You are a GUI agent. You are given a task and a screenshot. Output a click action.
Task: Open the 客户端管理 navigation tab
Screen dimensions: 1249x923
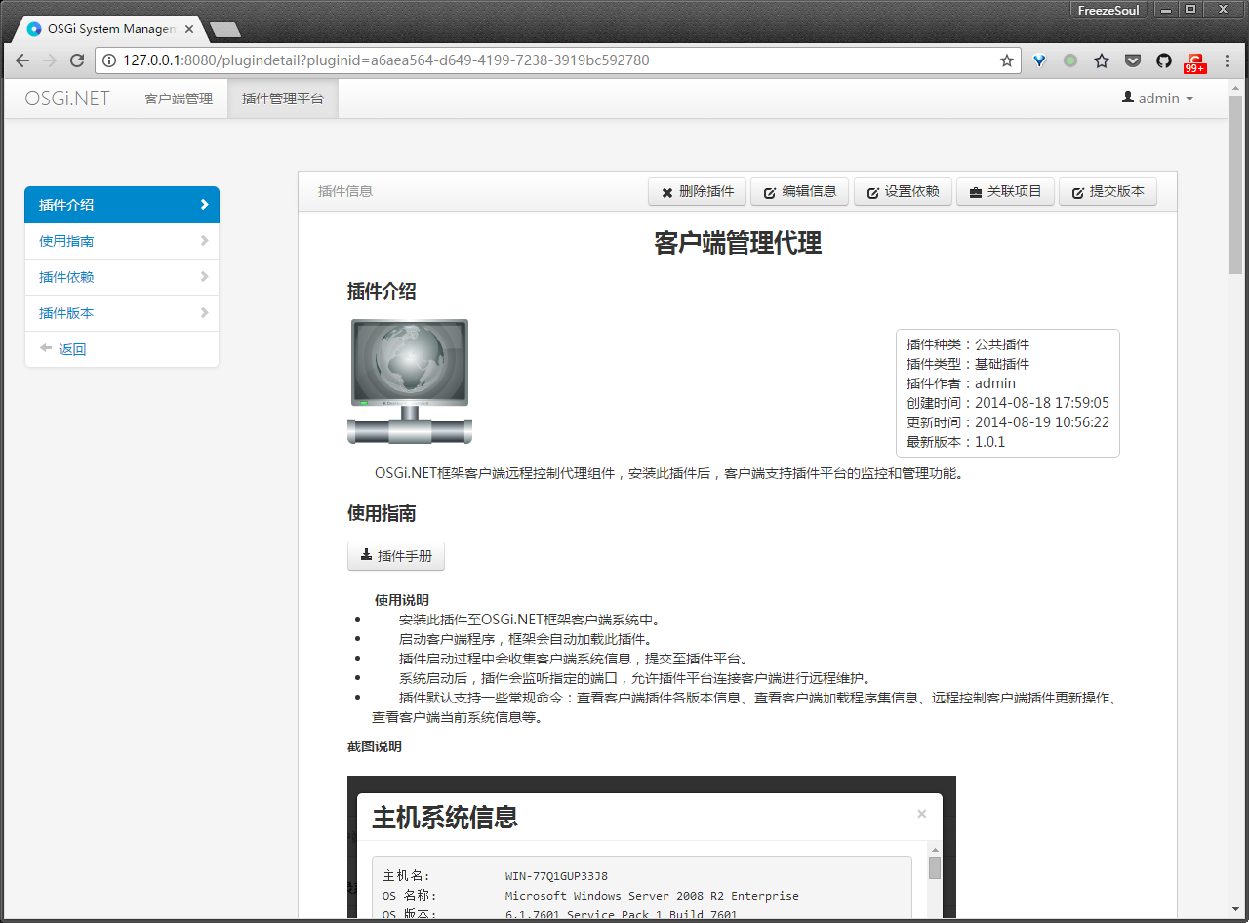click(179, 99)
